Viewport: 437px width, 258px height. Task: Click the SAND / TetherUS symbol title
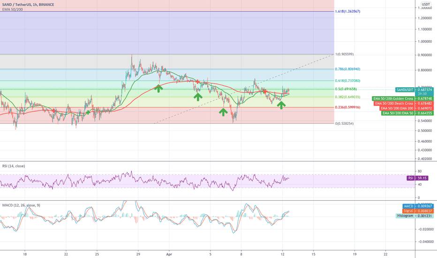28,5
